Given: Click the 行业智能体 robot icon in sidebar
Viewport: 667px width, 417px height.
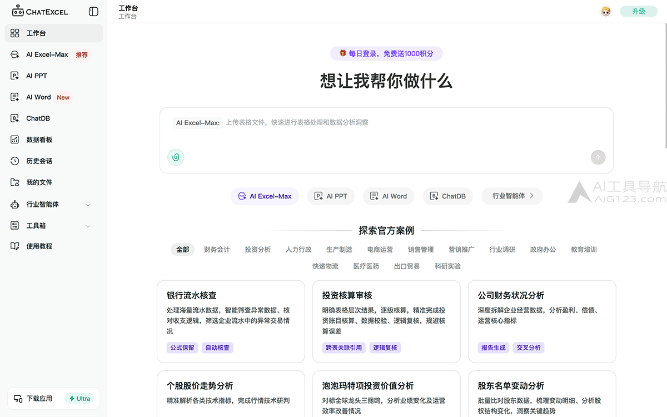Looking at the screenshot, I should (15, 205).
